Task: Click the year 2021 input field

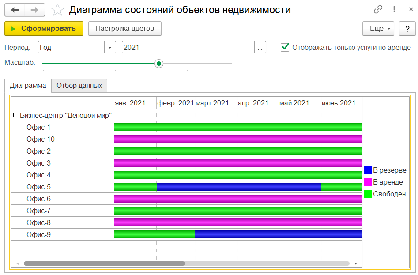Action: click(x=188, y=47)
